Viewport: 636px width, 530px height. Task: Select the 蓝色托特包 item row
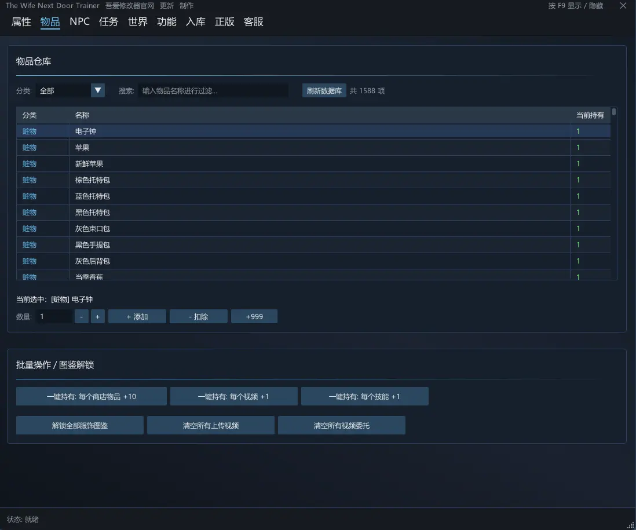313,196
